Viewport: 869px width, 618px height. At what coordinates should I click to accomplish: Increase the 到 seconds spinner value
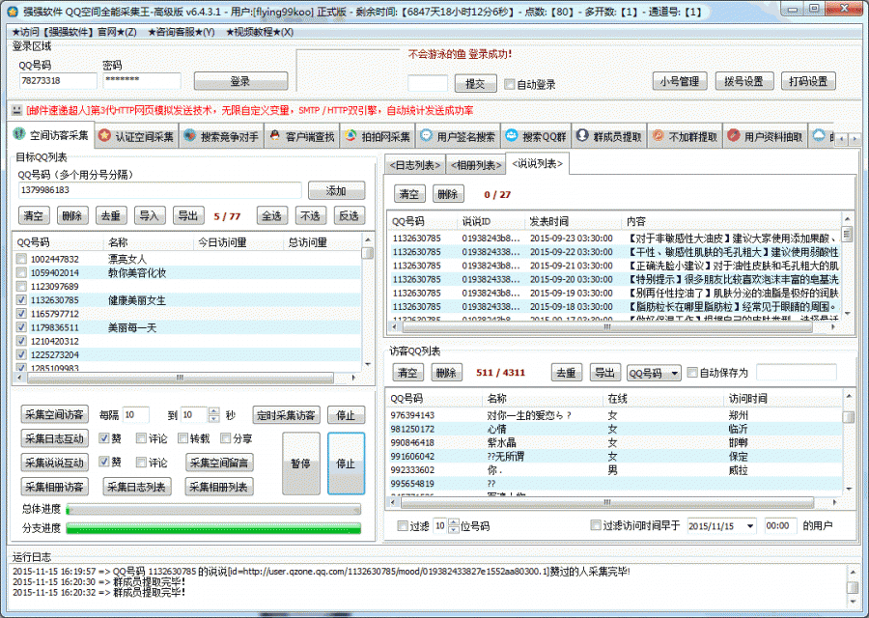pos(214,411)
